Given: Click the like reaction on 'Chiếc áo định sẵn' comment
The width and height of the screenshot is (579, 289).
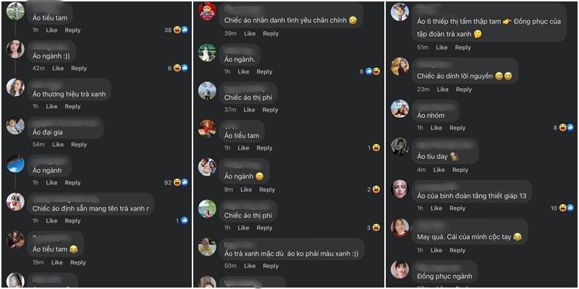Looking at the screenshot, I should coord(185,220).
